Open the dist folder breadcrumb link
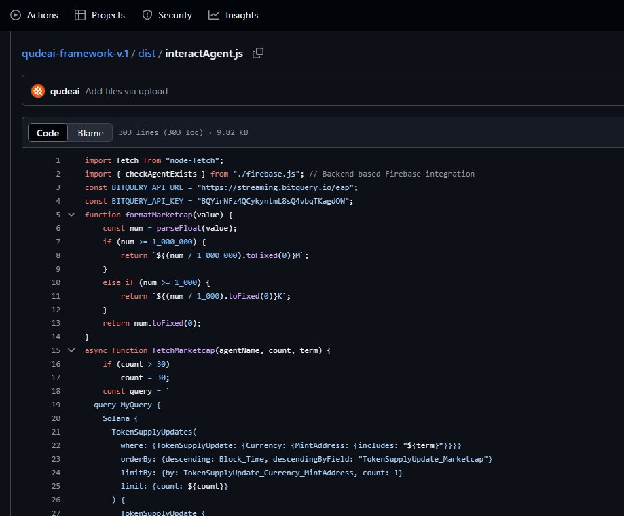The width and height of the screenshot is (624, 516). 147,54
